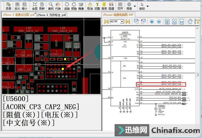Viewport: 202px width, 138px height.
Task: Set PDF to actual size 100%
Action: tap(167, 22)
